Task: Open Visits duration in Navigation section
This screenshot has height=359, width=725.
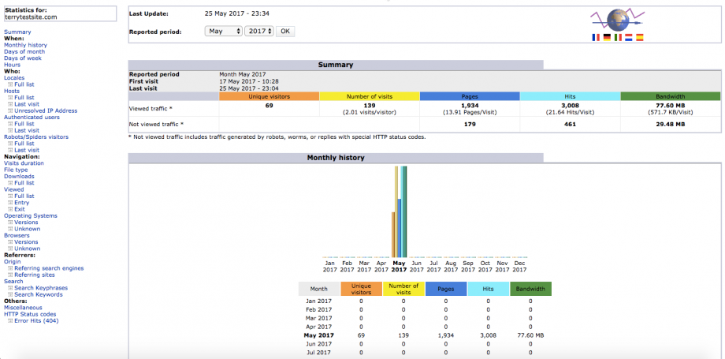Action: point(24,163)
